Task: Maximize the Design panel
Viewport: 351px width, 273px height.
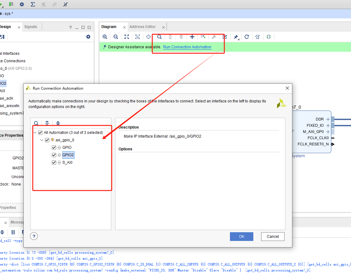Action: pyautogui.click(x=83, y=27)
